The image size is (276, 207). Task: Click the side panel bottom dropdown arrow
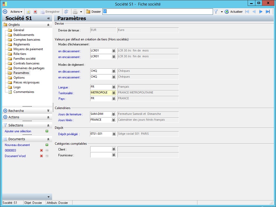coord(48,197)
